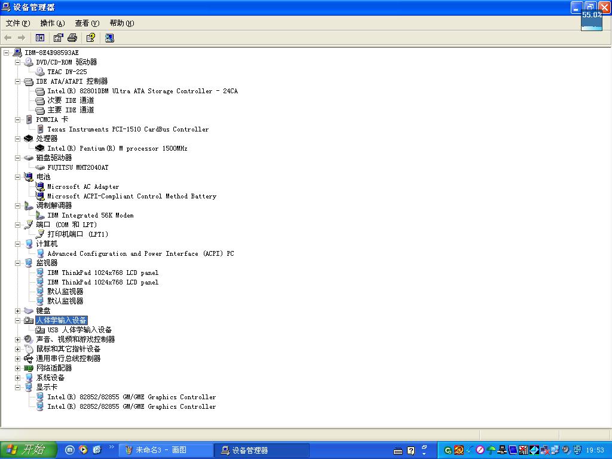
Task: Click the sound controller speaker icon
Action: click(x=29, y=339)
